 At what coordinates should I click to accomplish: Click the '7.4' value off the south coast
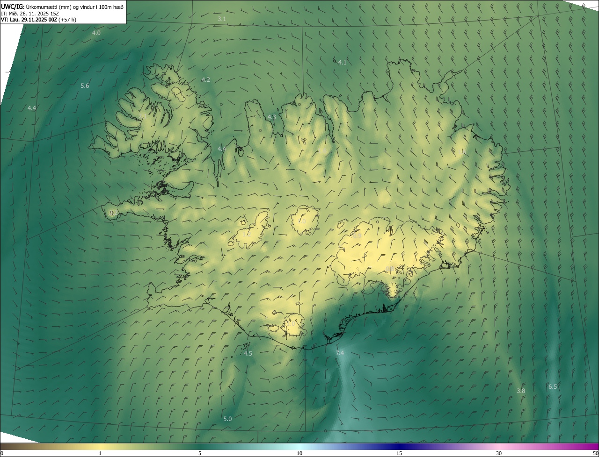coord(340,353)
